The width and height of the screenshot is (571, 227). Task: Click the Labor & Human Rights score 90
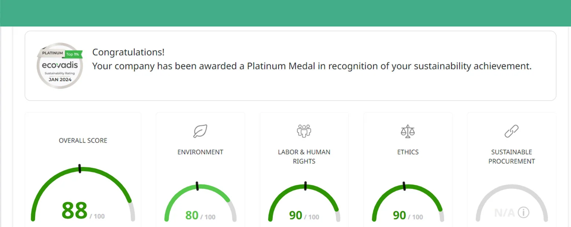[x=296, y=215]
